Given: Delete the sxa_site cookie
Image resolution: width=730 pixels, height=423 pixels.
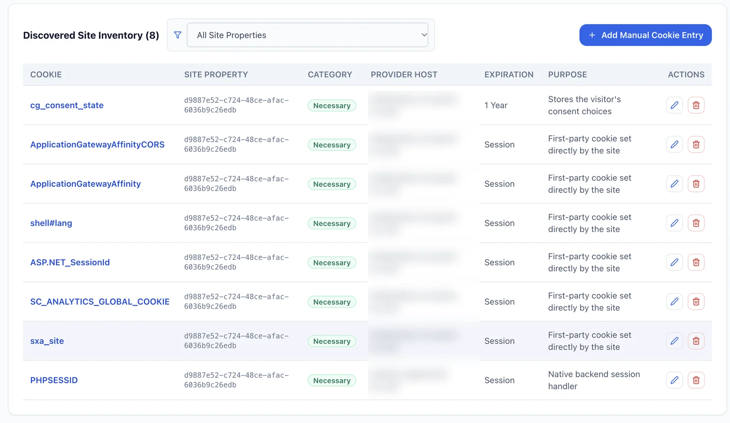Looking at the screenshot, I should coord(696,341).
